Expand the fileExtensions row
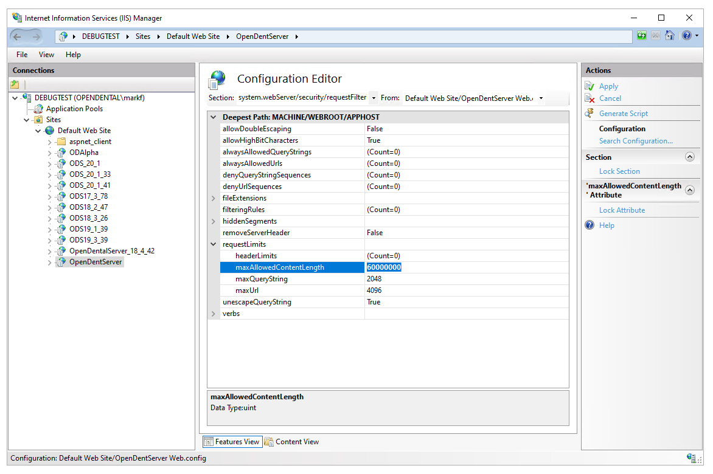 pos(213,198)
